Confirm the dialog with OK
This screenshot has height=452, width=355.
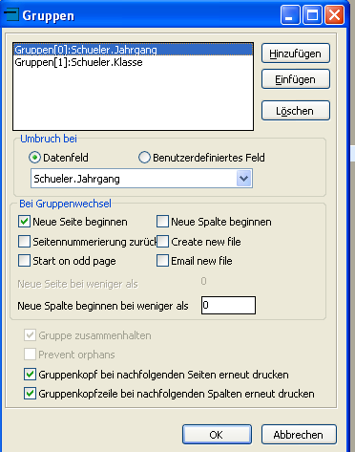[x=217, y=434]
